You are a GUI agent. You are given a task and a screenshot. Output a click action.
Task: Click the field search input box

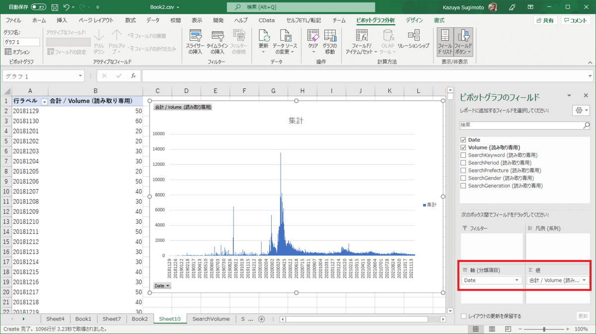pyautogui.click(x=521, y=126)
